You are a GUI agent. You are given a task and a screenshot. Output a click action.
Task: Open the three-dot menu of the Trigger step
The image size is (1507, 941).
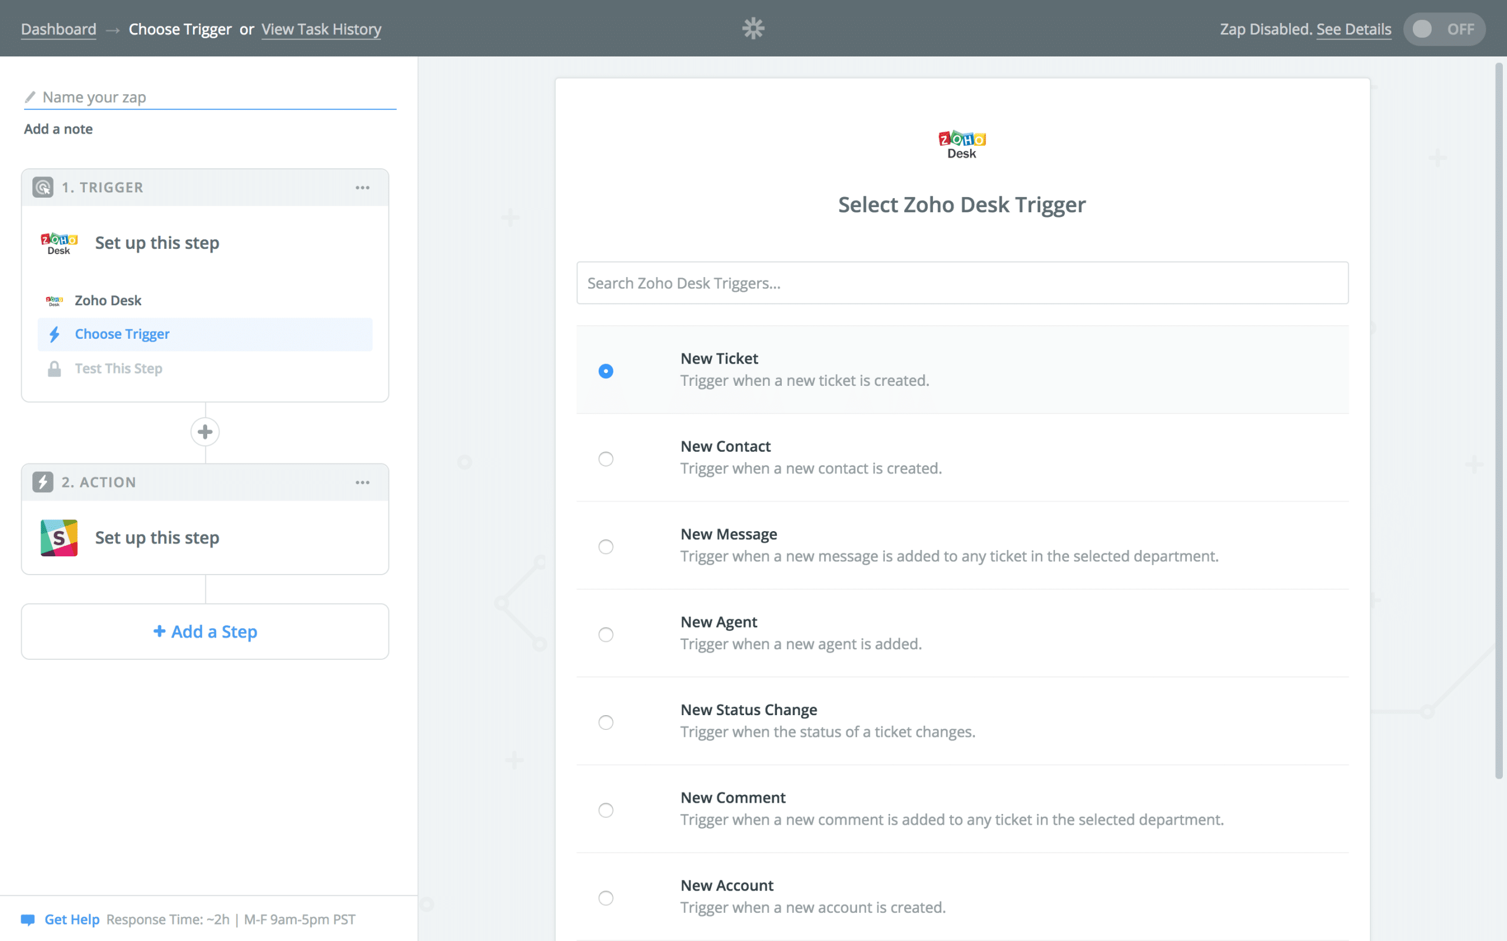[x=363, y=188]
